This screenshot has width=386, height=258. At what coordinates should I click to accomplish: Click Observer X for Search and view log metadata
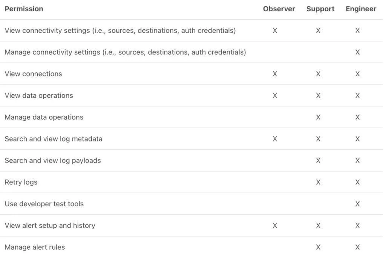click(275, 139)
